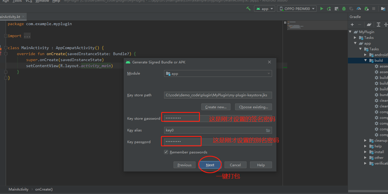Click the Make Project hammer icon
Viewport: 388px width, 194px height.
tap(248, 9)
